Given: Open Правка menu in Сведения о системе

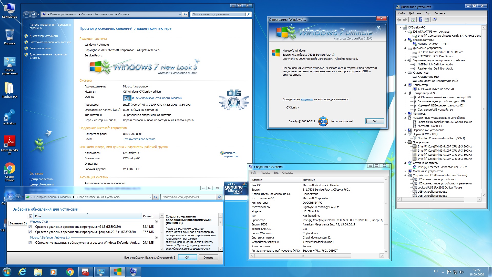Looking at the screenshot, I should [265, 173].
